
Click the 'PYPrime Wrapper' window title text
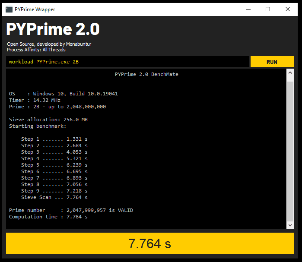pos(35,9)
